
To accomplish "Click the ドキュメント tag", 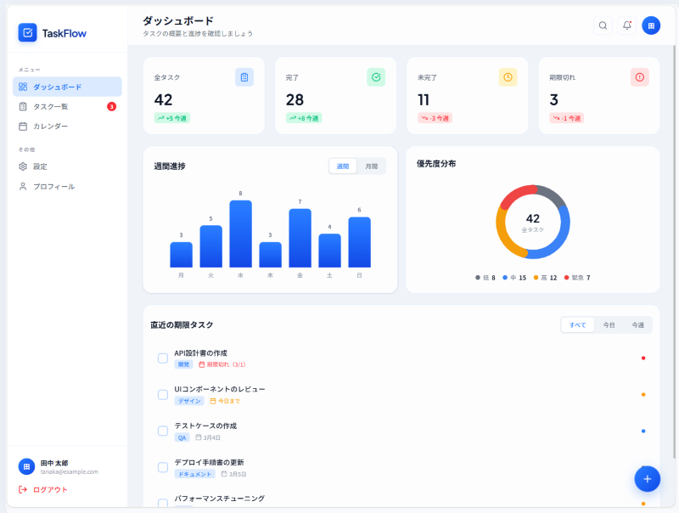I will 195,474.
